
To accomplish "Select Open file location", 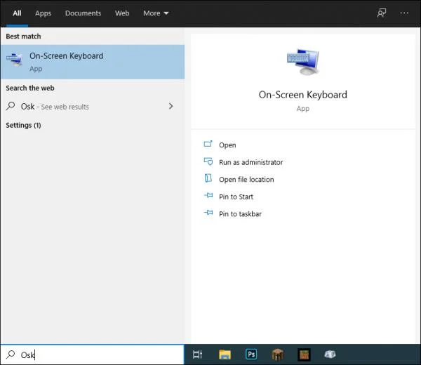I will tap(246, 180).
